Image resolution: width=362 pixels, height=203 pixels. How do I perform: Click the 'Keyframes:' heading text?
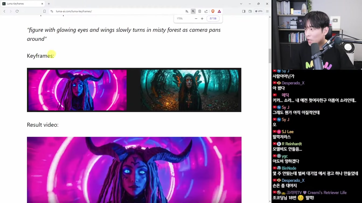[40, 56]
